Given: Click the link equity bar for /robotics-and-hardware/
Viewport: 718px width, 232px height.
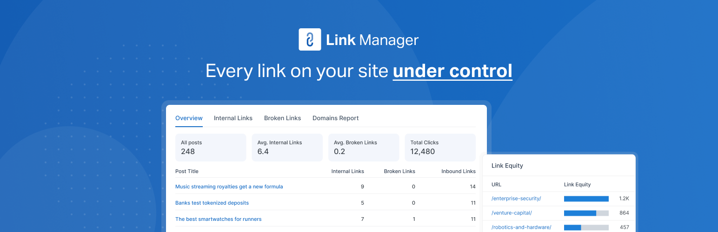Looking at the screenshot, I should 586,227.
